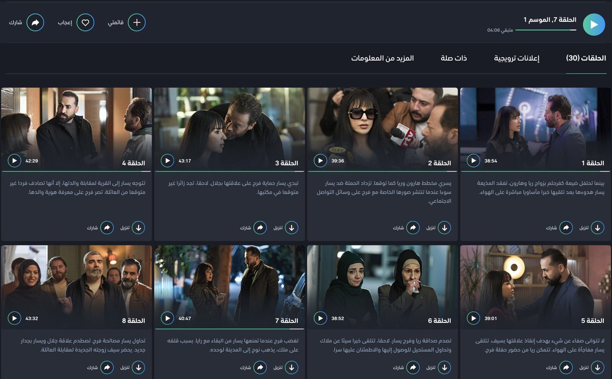Click episode 7's green progress bar under thumbnail
This screenshot has height=379, width=612.
pyautogui.click(x=229, y=329)
